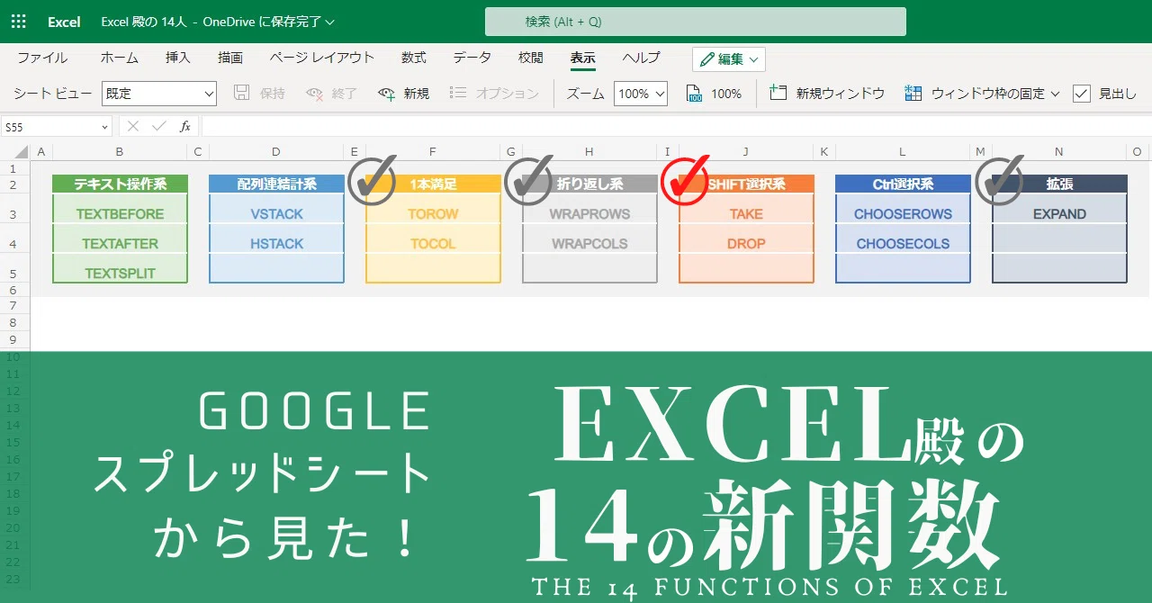The image size is (1152, 603).
Task: Expand the file name save status chevron
Action: pyautogui.click(x=329, y=22)
